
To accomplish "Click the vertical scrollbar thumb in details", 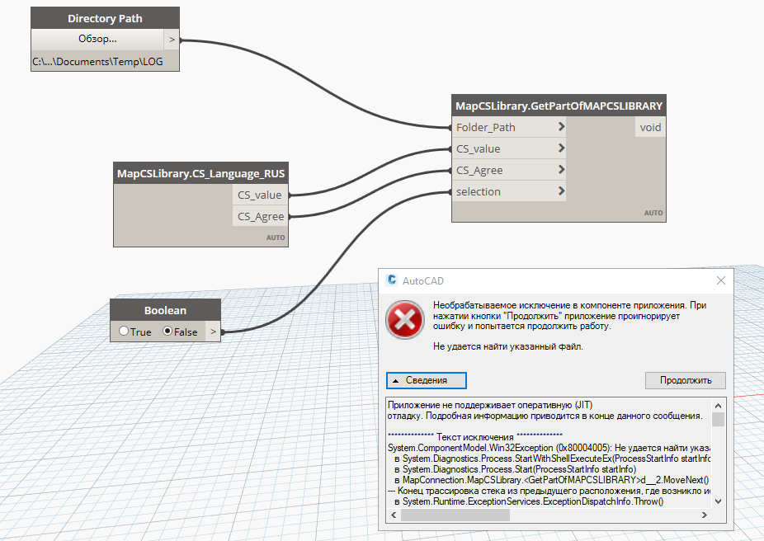I will coord(718,419).
